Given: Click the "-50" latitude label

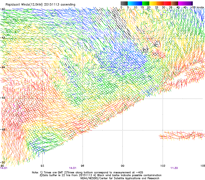Looking at the screenshot, I should click(x=2, y=162).
